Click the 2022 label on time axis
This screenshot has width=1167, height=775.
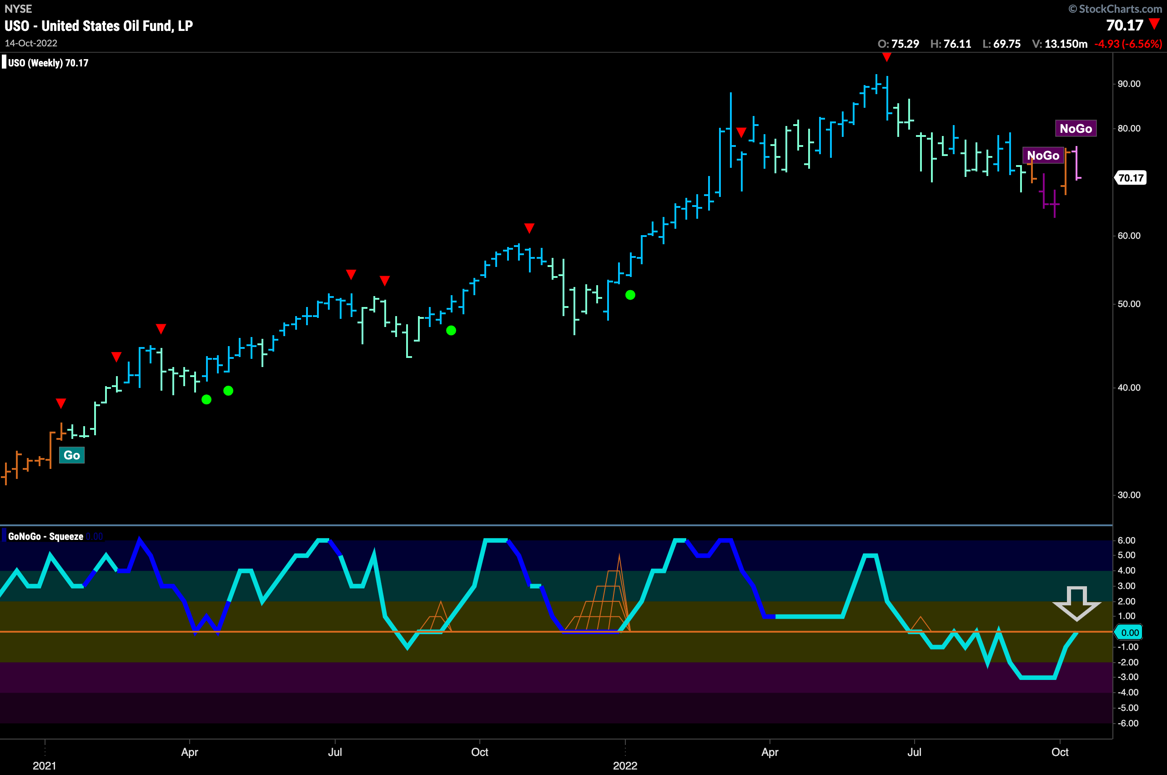(625, 765)
